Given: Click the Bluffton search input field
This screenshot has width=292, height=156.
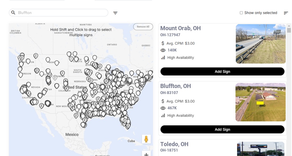Looking at the screenshot, I should (58, 13).
